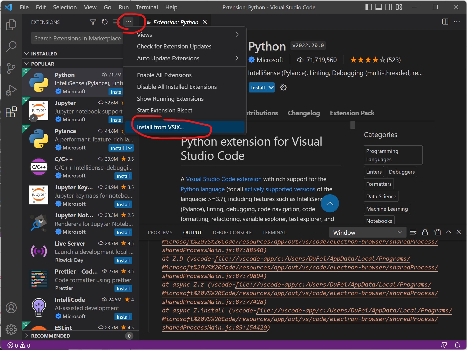Open the notifications bell in the status bar
This screenshot has width=467, height=350.
pyautogui.click(x=457, y=345)
